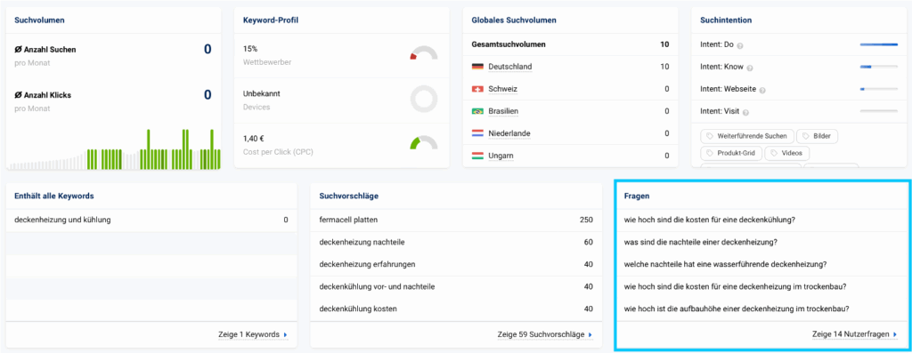The height and width of the screenshot is (353, 912).
Task: Choose the Produkt-Grid tag
Action: 731,153
